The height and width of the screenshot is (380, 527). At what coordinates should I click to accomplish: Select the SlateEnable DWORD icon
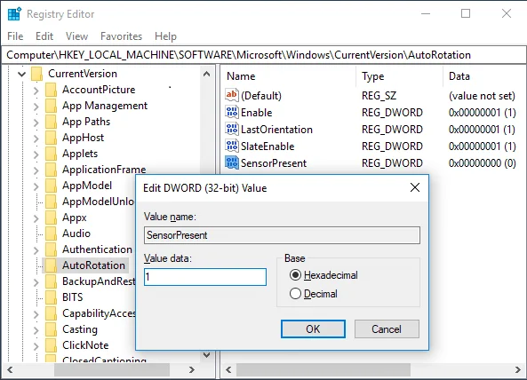pyautogui.click(x=232, y=146)
